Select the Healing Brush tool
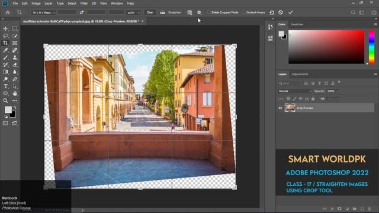 15,50
